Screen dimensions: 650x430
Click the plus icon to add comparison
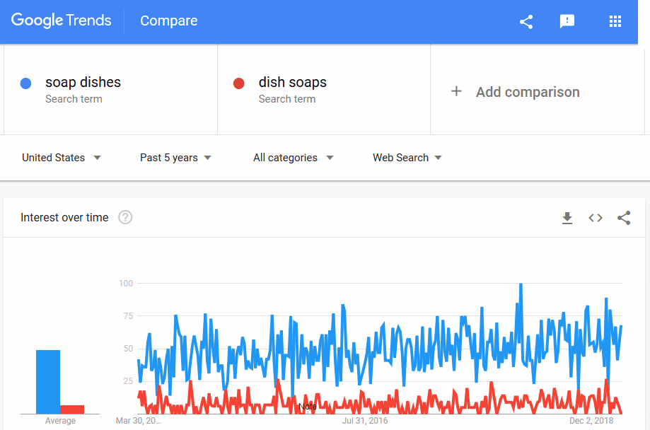456,91
